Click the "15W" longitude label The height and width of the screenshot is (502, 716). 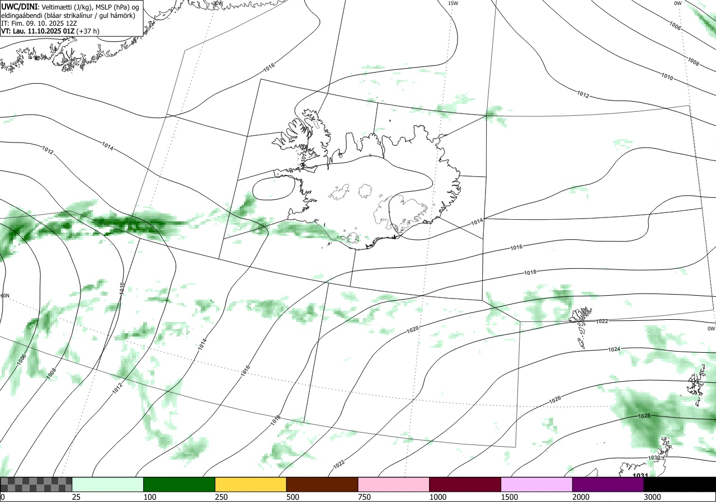click(x=453, y=3)
